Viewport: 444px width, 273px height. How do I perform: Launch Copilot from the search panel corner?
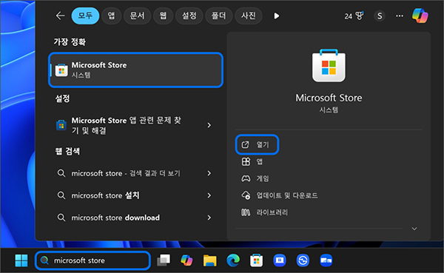(x=420, y=16)
